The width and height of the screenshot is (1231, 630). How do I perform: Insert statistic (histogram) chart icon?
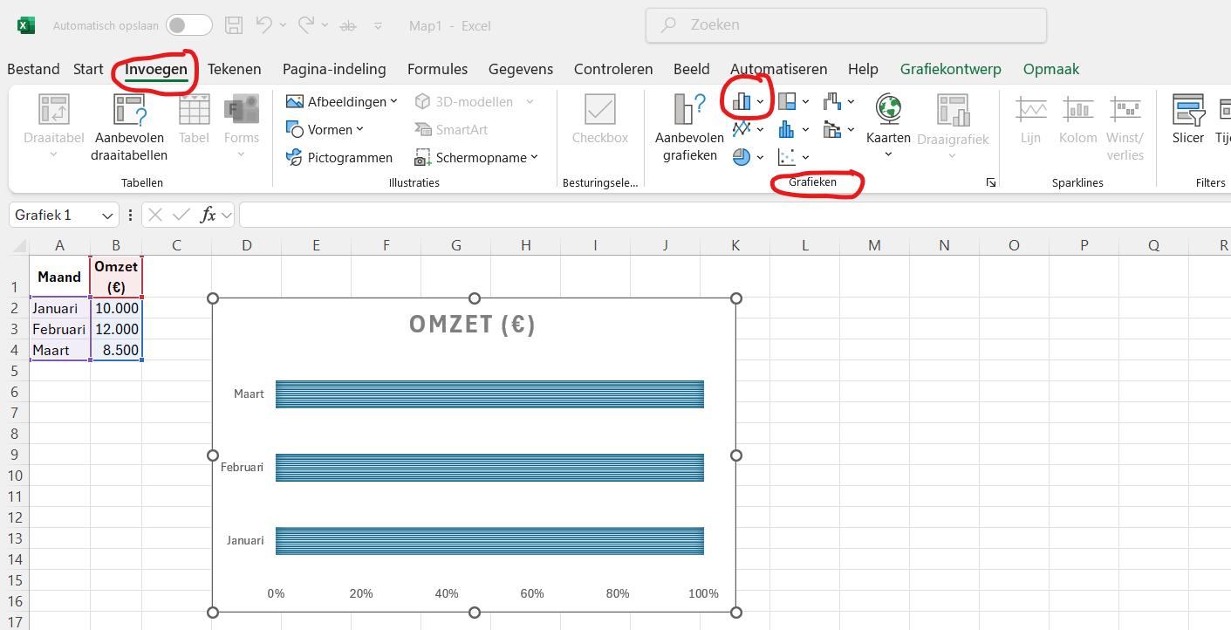click(787, 129)
